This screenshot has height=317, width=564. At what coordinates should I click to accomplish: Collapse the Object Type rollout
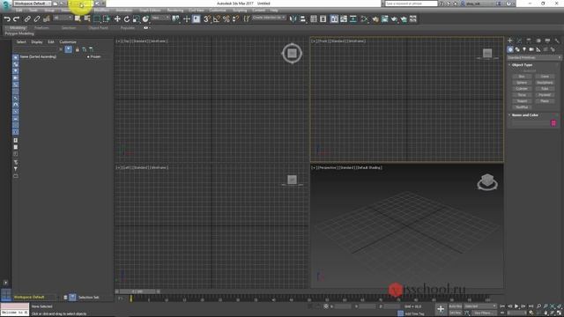point(522,65)
